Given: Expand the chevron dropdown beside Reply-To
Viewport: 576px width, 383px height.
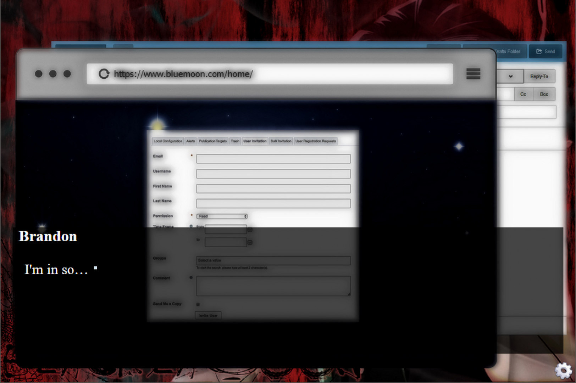Looking at the screenshot, I should tap(510, 76).
